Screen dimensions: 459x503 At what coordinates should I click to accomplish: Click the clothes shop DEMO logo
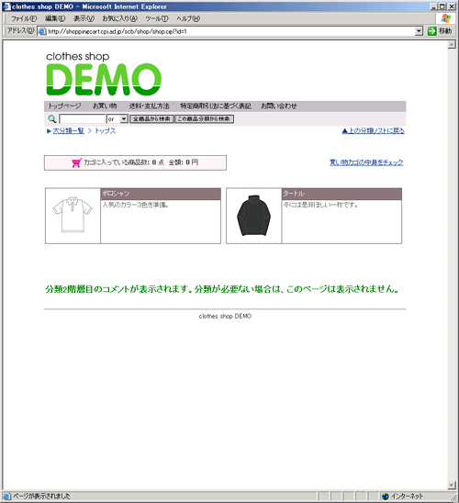pos(104,73)
